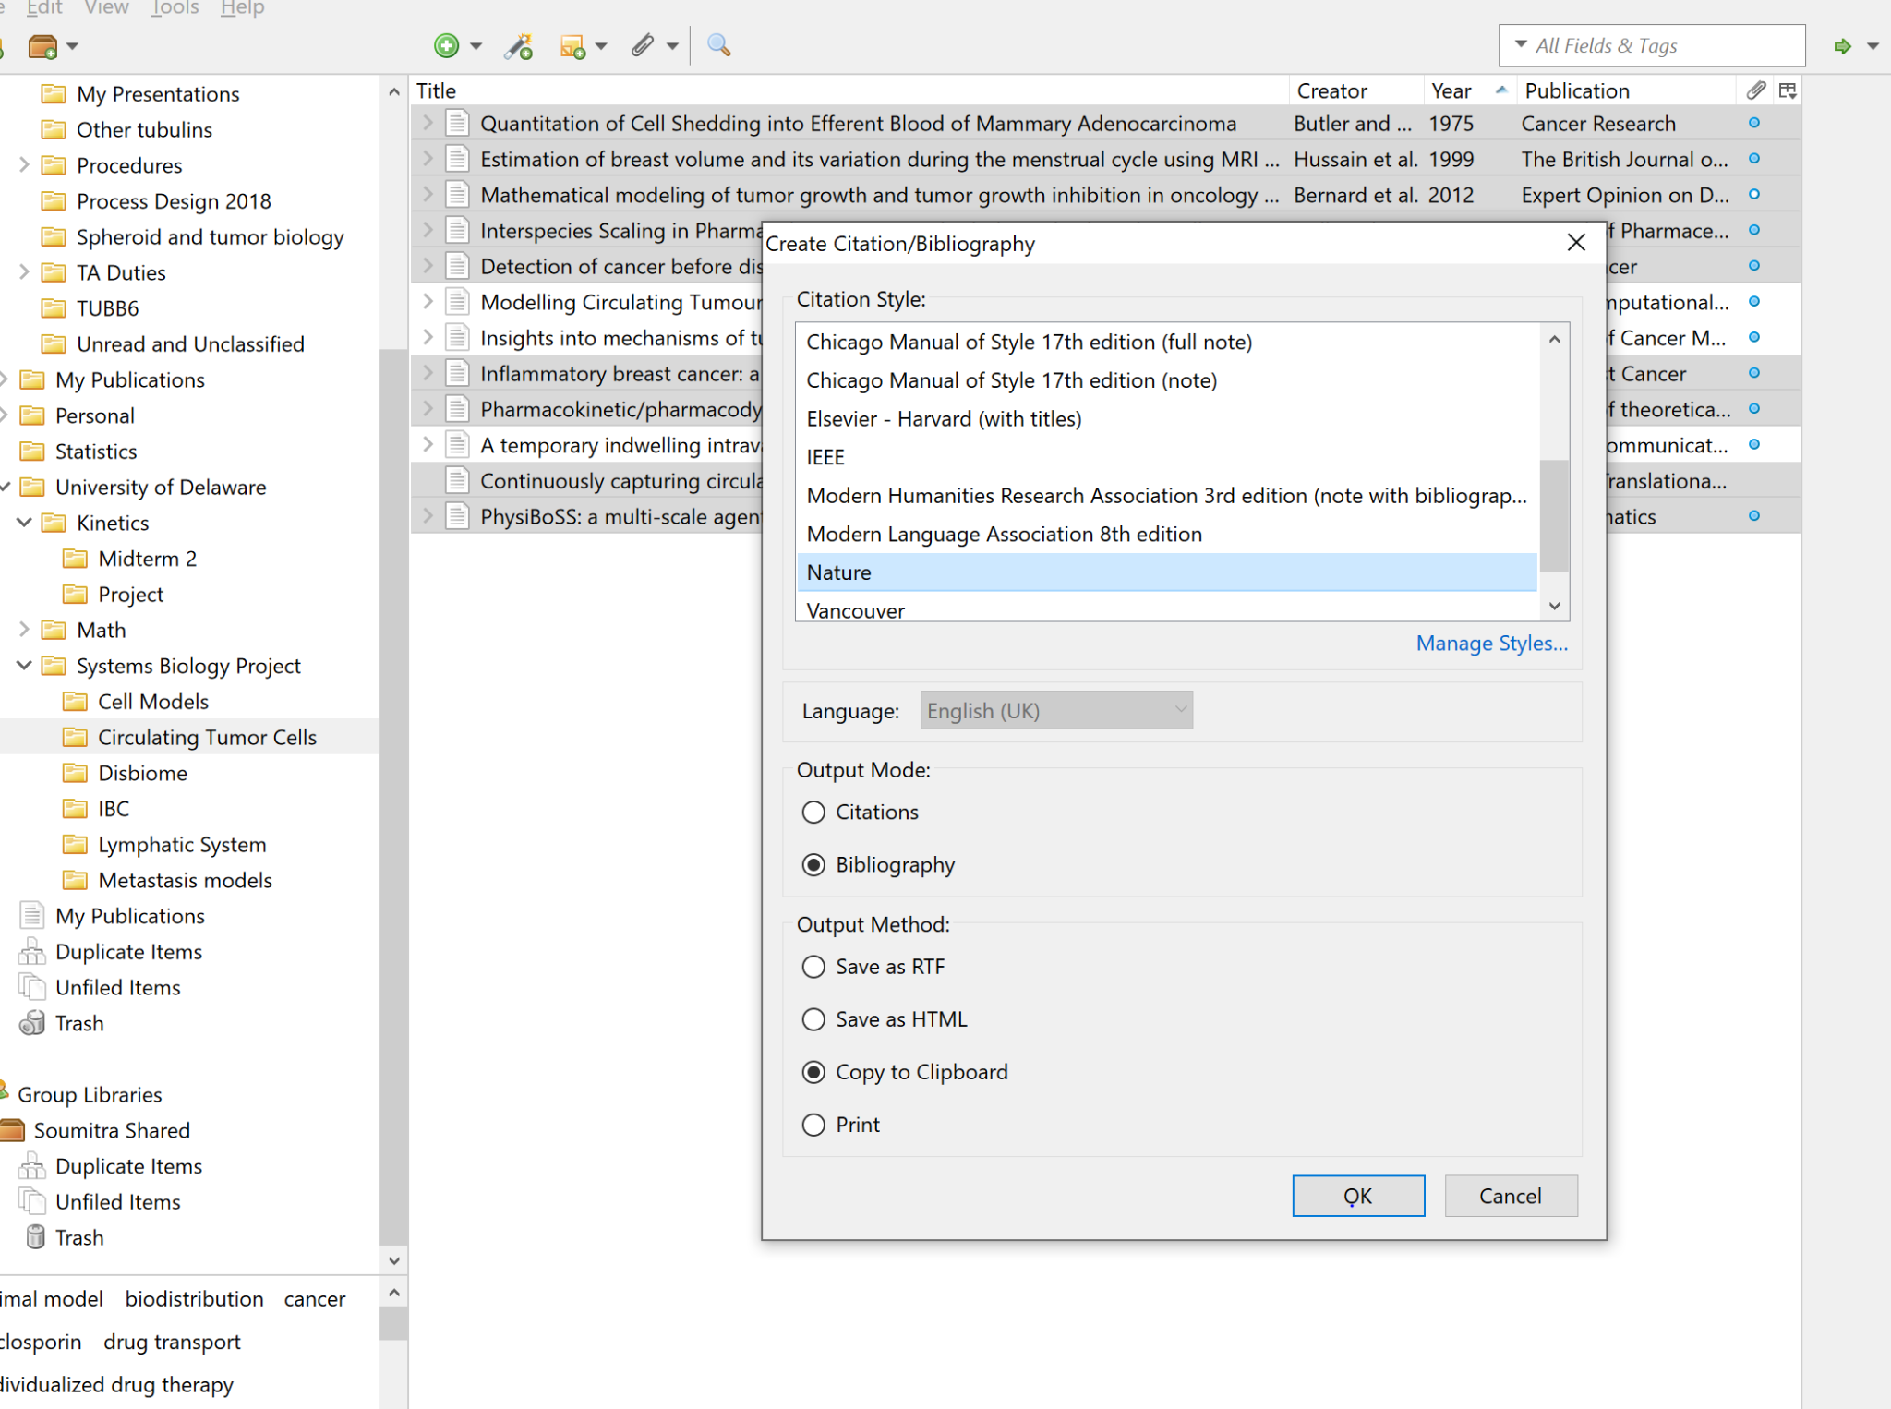
Task: Click the Manage Styles link
Action: click(x=1491, y=644)
